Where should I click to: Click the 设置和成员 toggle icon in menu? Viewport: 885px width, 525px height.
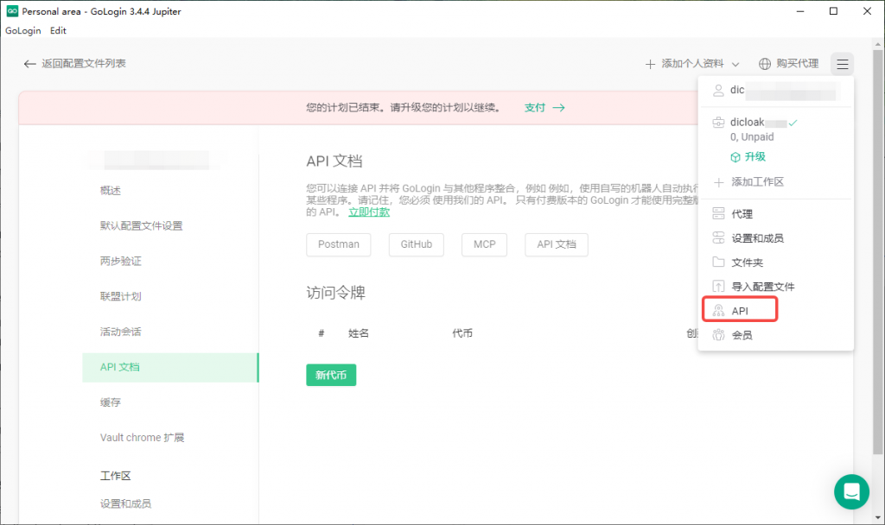point(718,238)
